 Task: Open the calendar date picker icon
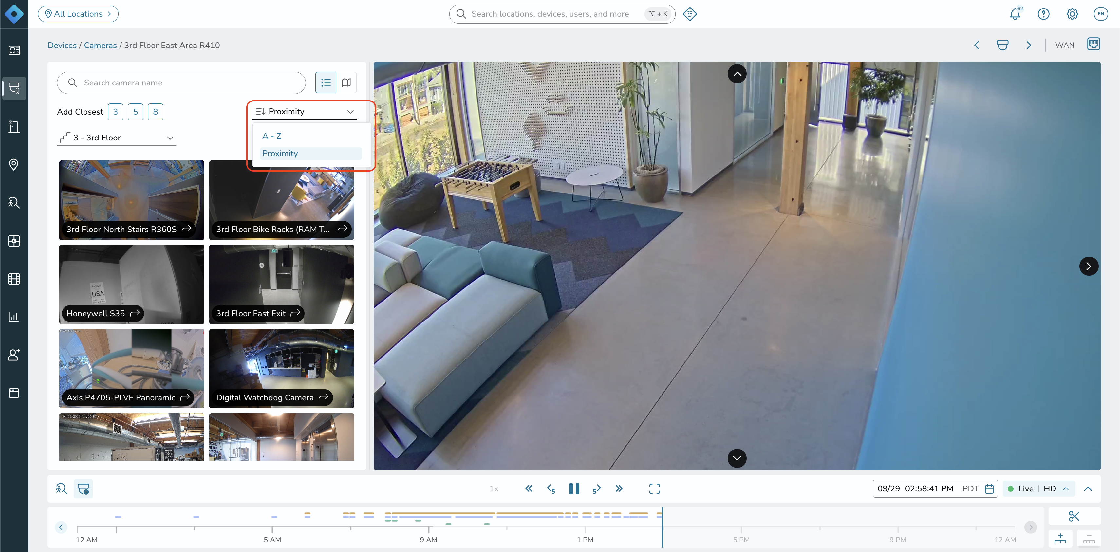tap(989, 488)
